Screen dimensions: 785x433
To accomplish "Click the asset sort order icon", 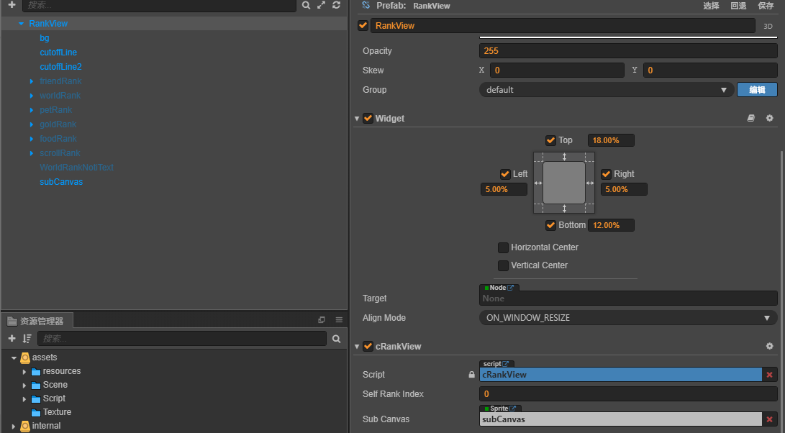I will click(x=27, y=339).
